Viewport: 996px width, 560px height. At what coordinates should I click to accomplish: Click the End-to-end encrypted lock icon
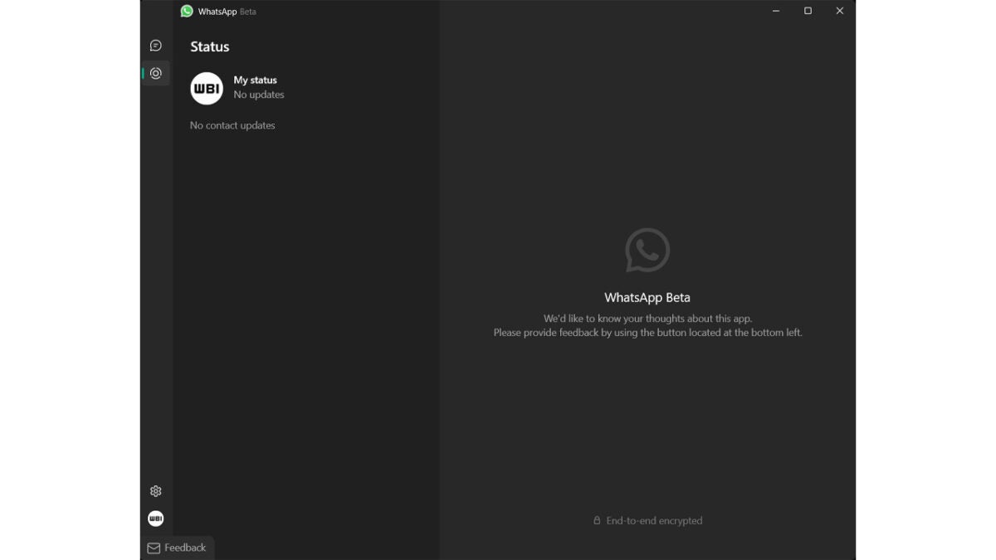[597, 520]
